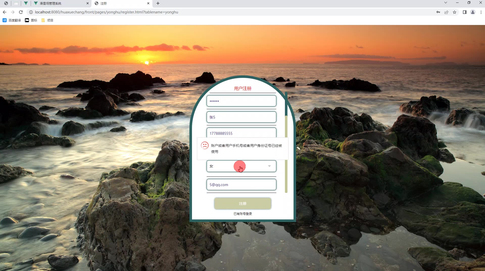Click the 注册 register button
This screenshot has width=485, height=271.
coord(243,204)
